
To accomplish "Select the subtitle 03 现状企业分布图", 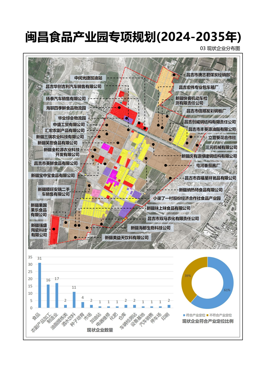I will (x=220, y=48).
